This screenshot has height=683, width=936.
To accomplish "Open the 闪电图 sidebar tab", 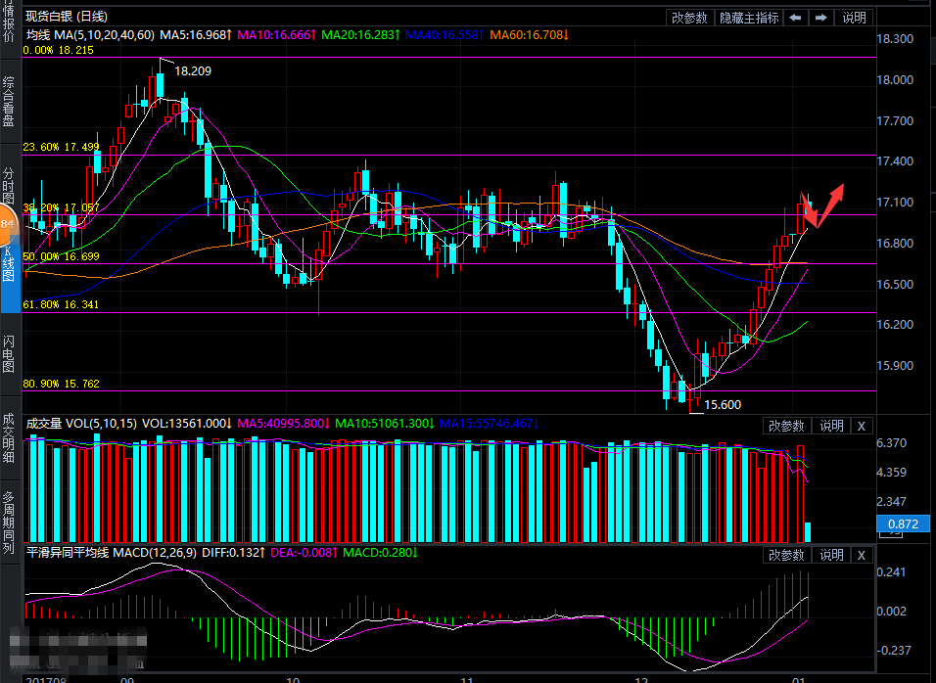I will click(x=9, y=354).
